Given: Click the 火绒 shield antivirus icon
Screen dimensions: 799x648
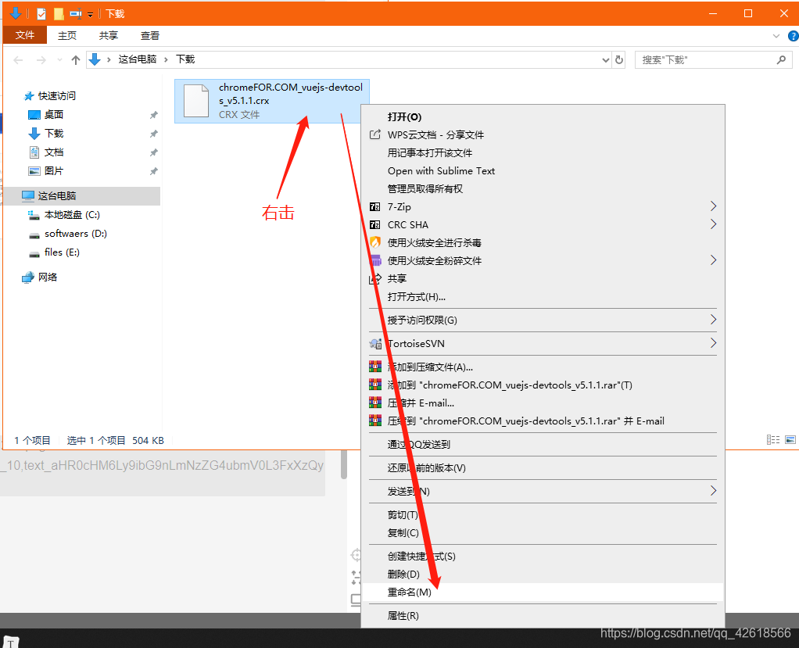Looking at the screenshot, I should tap(375, 242).
